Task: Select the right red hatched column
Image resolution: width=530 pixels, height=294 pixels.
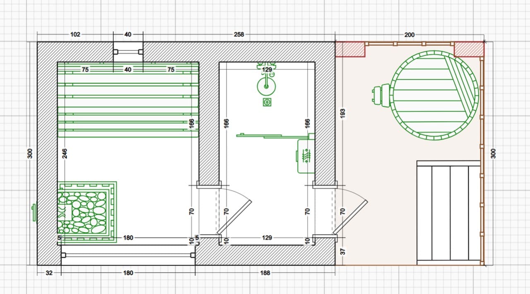Action: point(469,49)
